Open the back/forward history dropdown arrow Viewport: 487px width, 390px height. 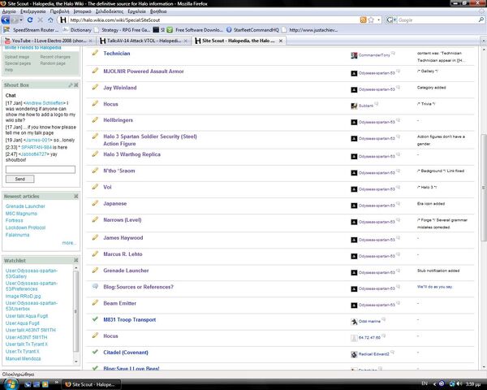coord(21,19)
